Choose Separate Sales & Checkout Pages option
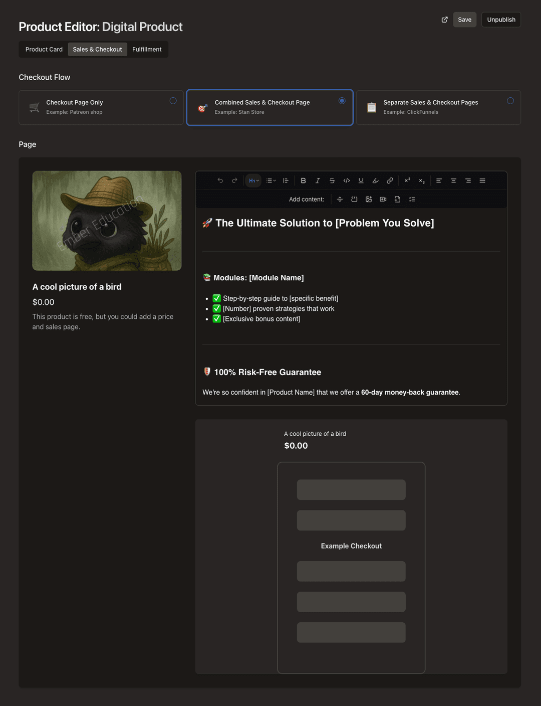Viewport: 541px width, 706px height. point(510,101)
